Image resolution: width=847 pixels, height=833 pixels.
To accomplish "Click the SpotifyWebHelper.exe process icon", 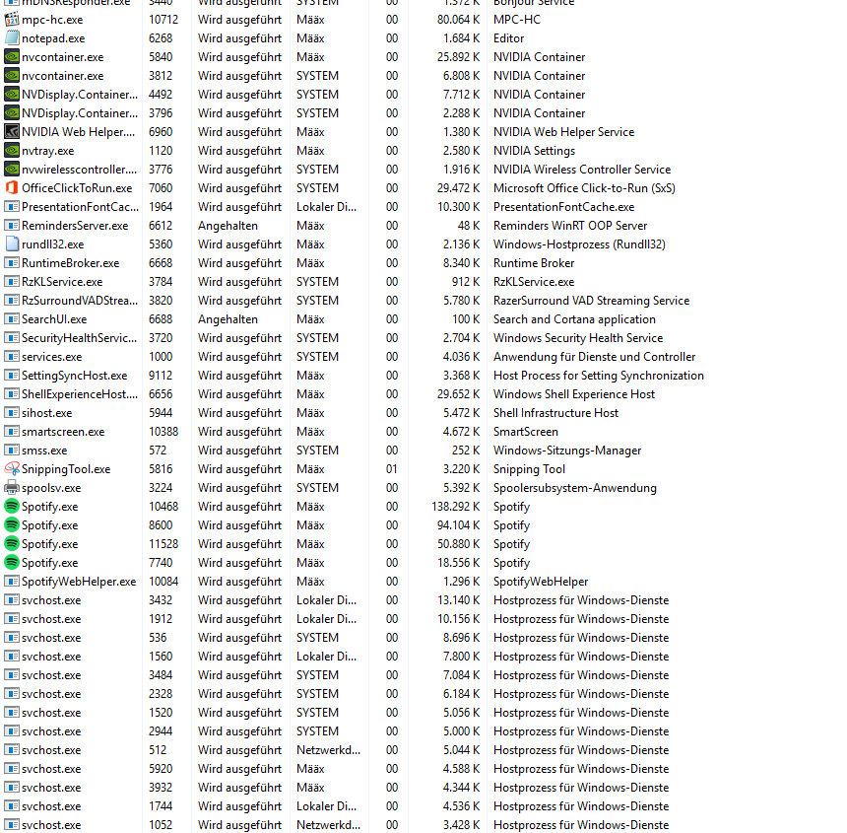I will pos(12,582).
